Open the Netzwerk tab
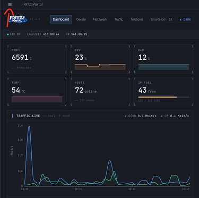The height and width of the screenshot is (198, 199). (100, 19)
